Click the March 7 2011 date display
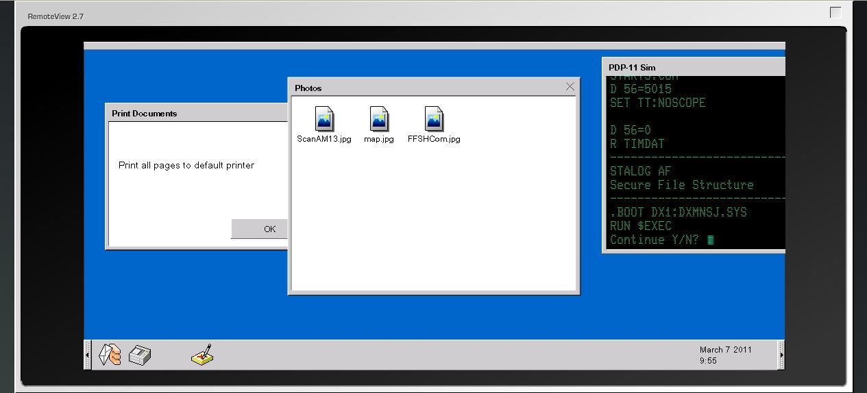 pyautogui.click(x=725, y=349)
